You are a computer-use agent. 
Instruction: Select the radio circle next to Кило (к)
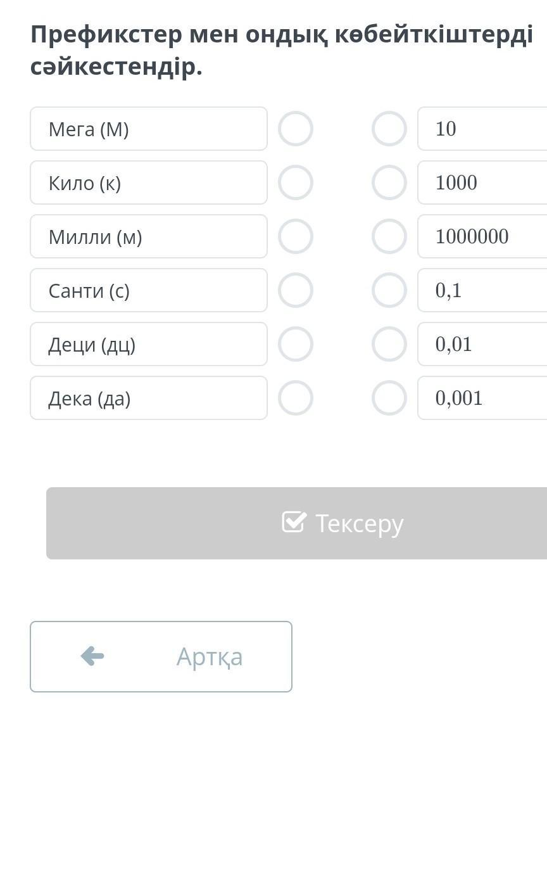[296, 182]
